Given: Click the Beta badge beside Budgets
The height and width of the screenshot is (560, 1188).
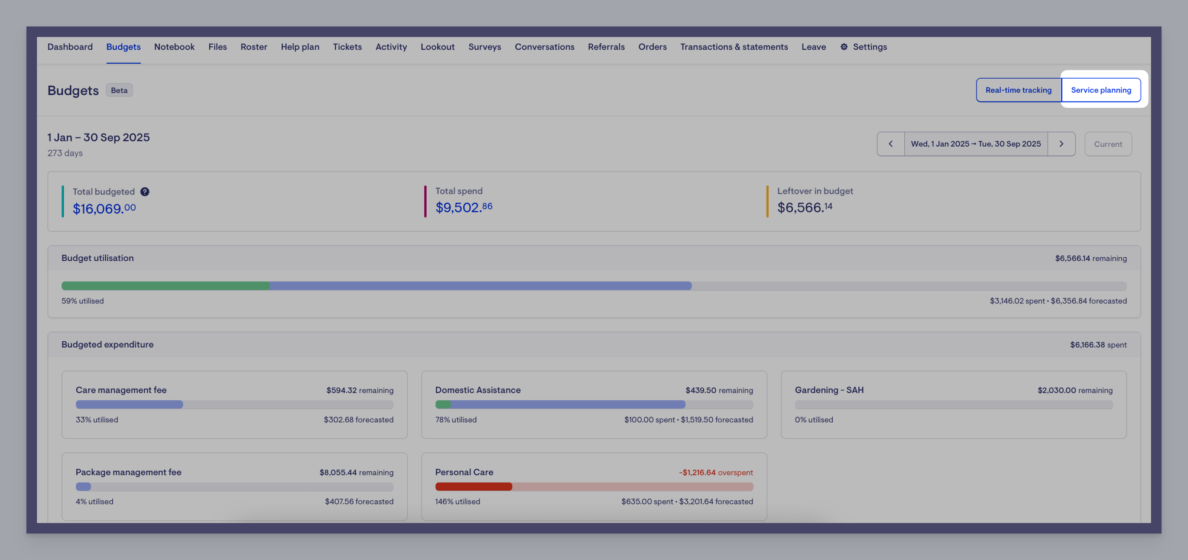Looking at the screenshot, I should (119, 90).
